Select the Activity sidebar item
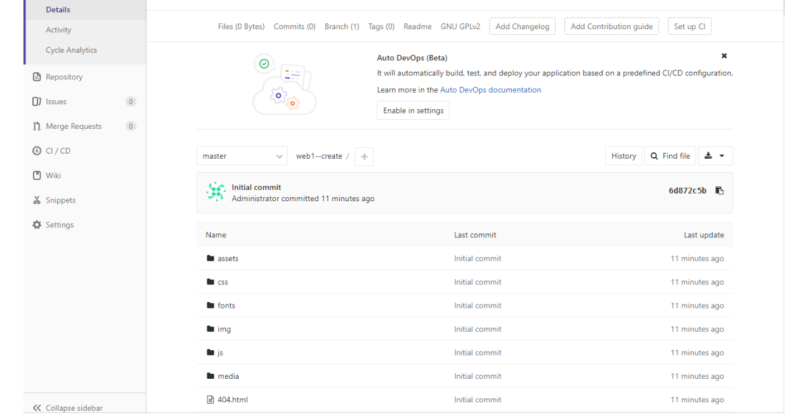The height and width of the screenshot is (415, 808). pyautogui.click(x=58, y=30)
